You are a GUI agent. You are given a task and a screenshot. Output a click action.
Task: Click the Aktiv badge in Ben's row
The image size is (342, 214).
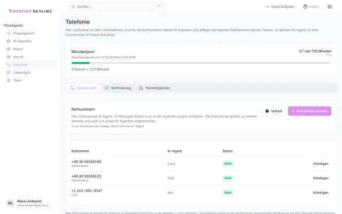(228, 193)
